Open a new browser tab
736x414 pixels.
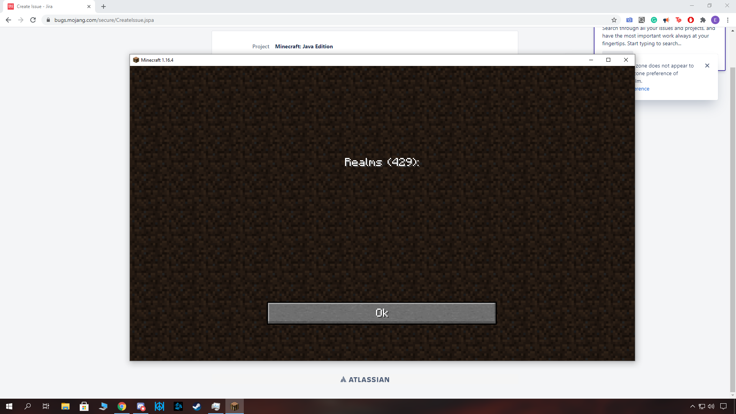[103, 7]
